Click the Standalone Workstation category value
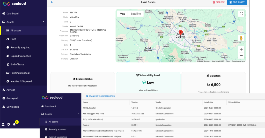This screenshot has width=265, height=138. pyautogui.click(x=80, y=54)
